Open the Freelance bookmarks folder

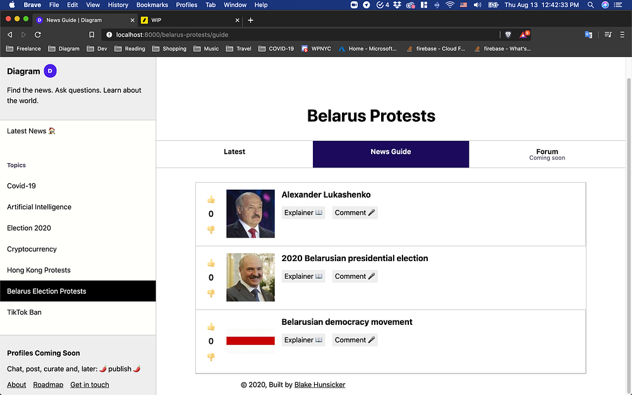click(x=23, y=49)
